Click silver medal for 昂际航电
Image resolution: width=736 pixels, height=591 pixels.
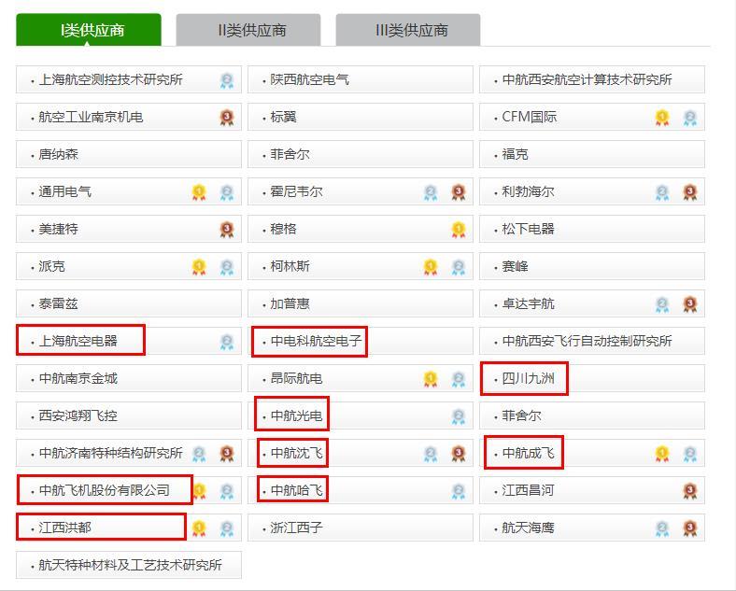pos(459,379)
